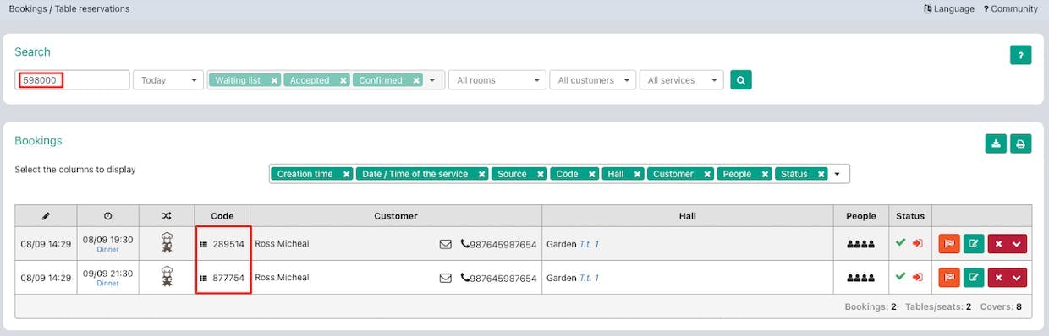
Task: Open the All rooms dropdown
Action: [x=497, y=80]
